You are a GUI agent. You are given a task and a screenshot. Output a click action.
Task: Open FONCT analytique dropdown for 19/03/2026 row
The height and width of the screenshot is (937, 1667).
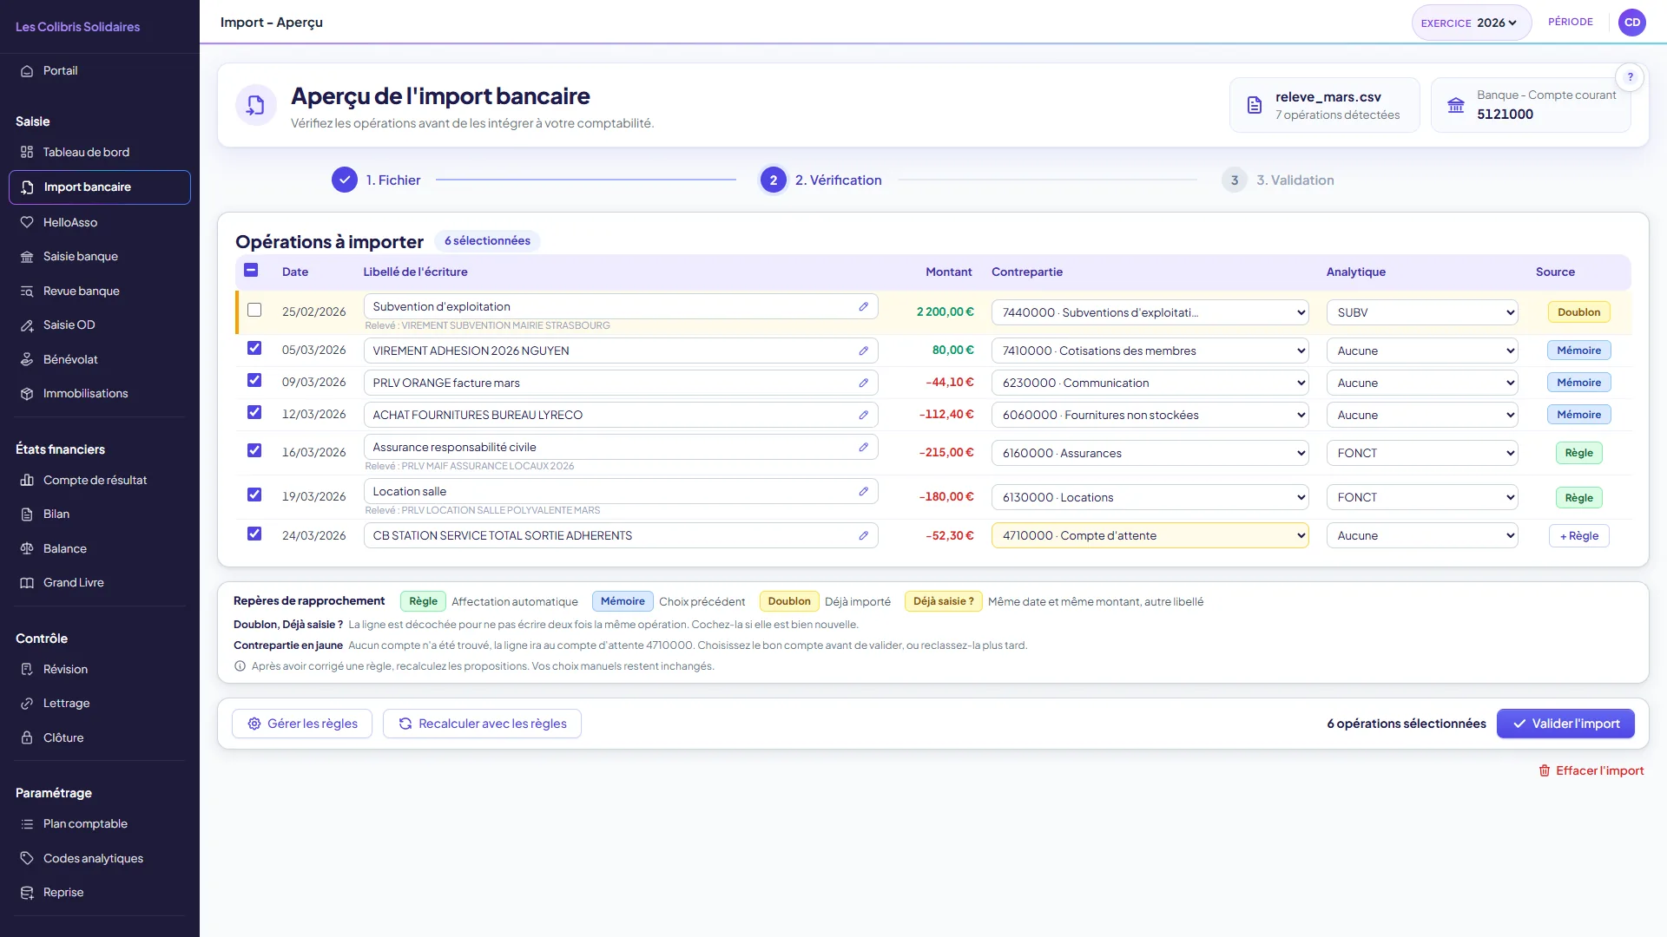click(x=1421, y=497)
